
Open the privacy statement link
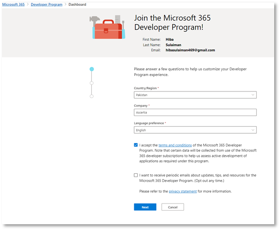[x=182, y=192]
